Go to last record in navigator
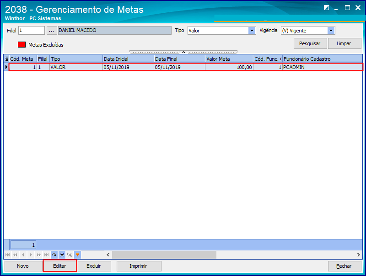This screenshot has width=366, height=276. tap(47, 255)
